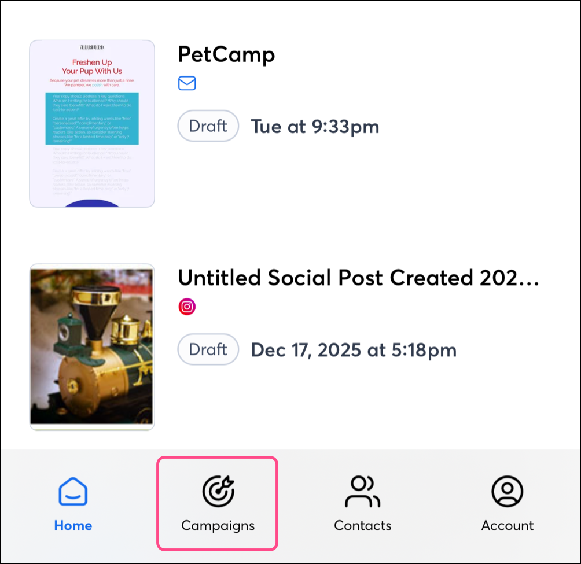Click the Draft badge on PetCamp
The image size is (581, 564).
coord(208,126)
